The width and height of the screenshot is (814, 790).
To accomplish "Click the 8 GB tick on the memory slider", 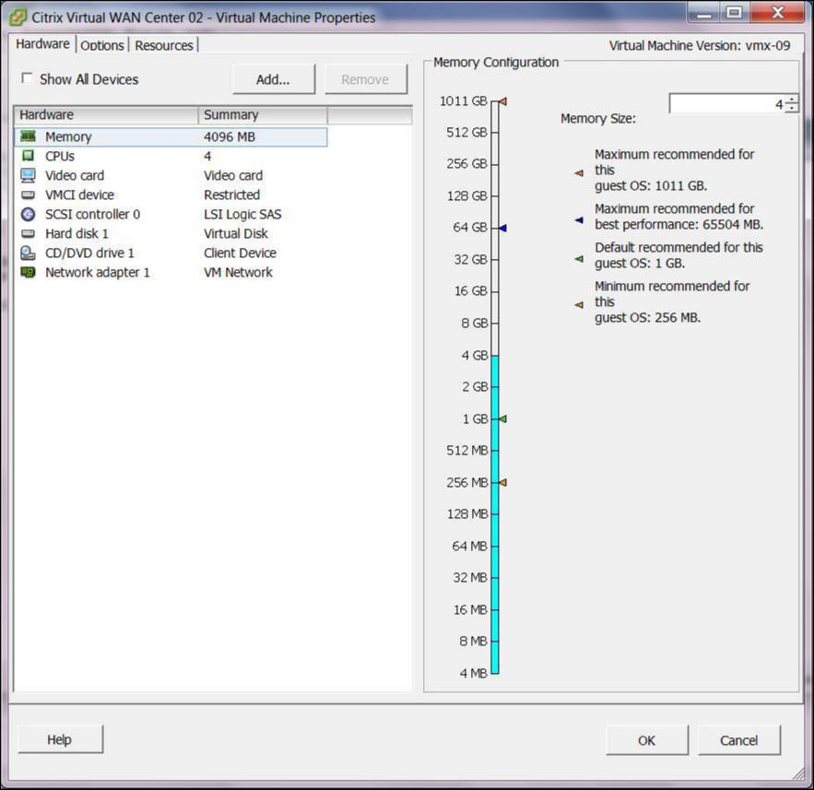I will pyautogui.click(x=495, y=324).
